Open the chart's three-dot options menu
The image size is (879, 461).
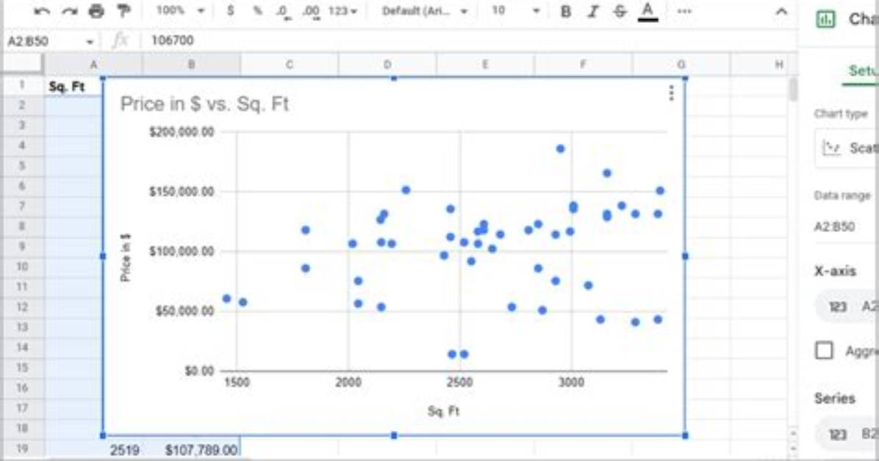(x=671, y=93)
